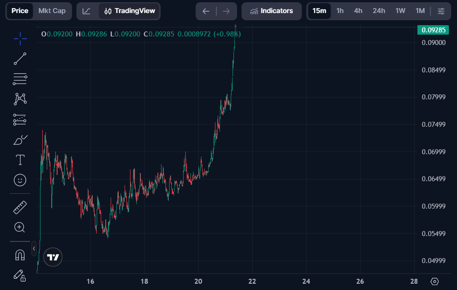Click the high value H0.09286
This screenshot has width=457, height=290.
(x=91, y=34)
